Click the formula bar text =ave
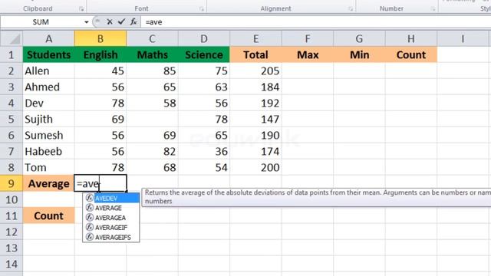 pyautogui.click(x=153, y=22)
